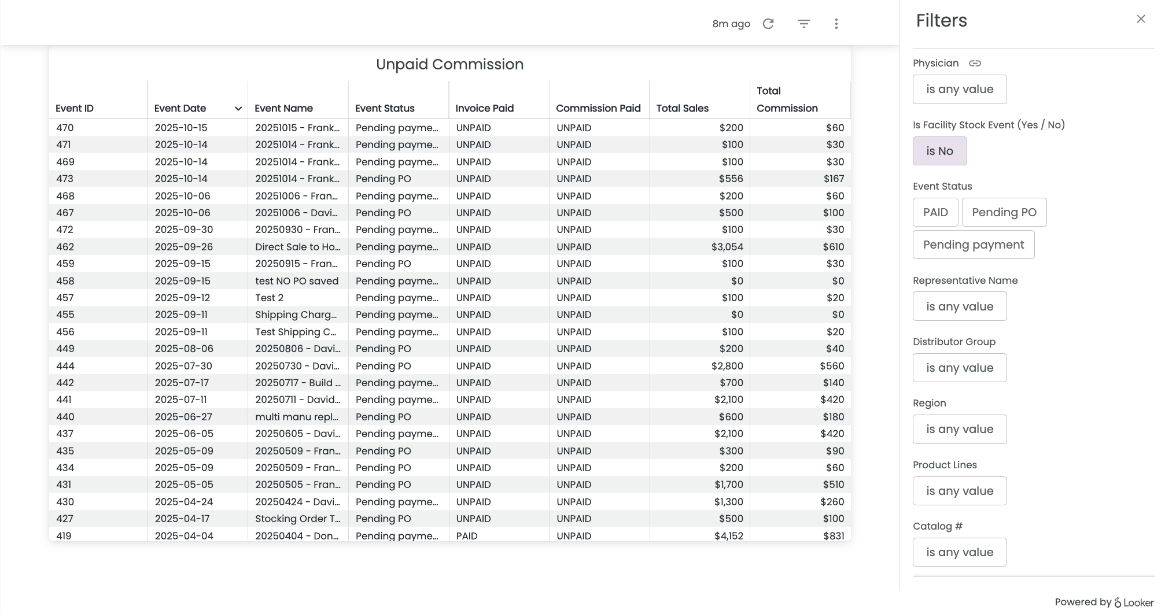Toggle the Pending payment status filter
This screenshot has width=1165, height=614.
click(973, 245)
